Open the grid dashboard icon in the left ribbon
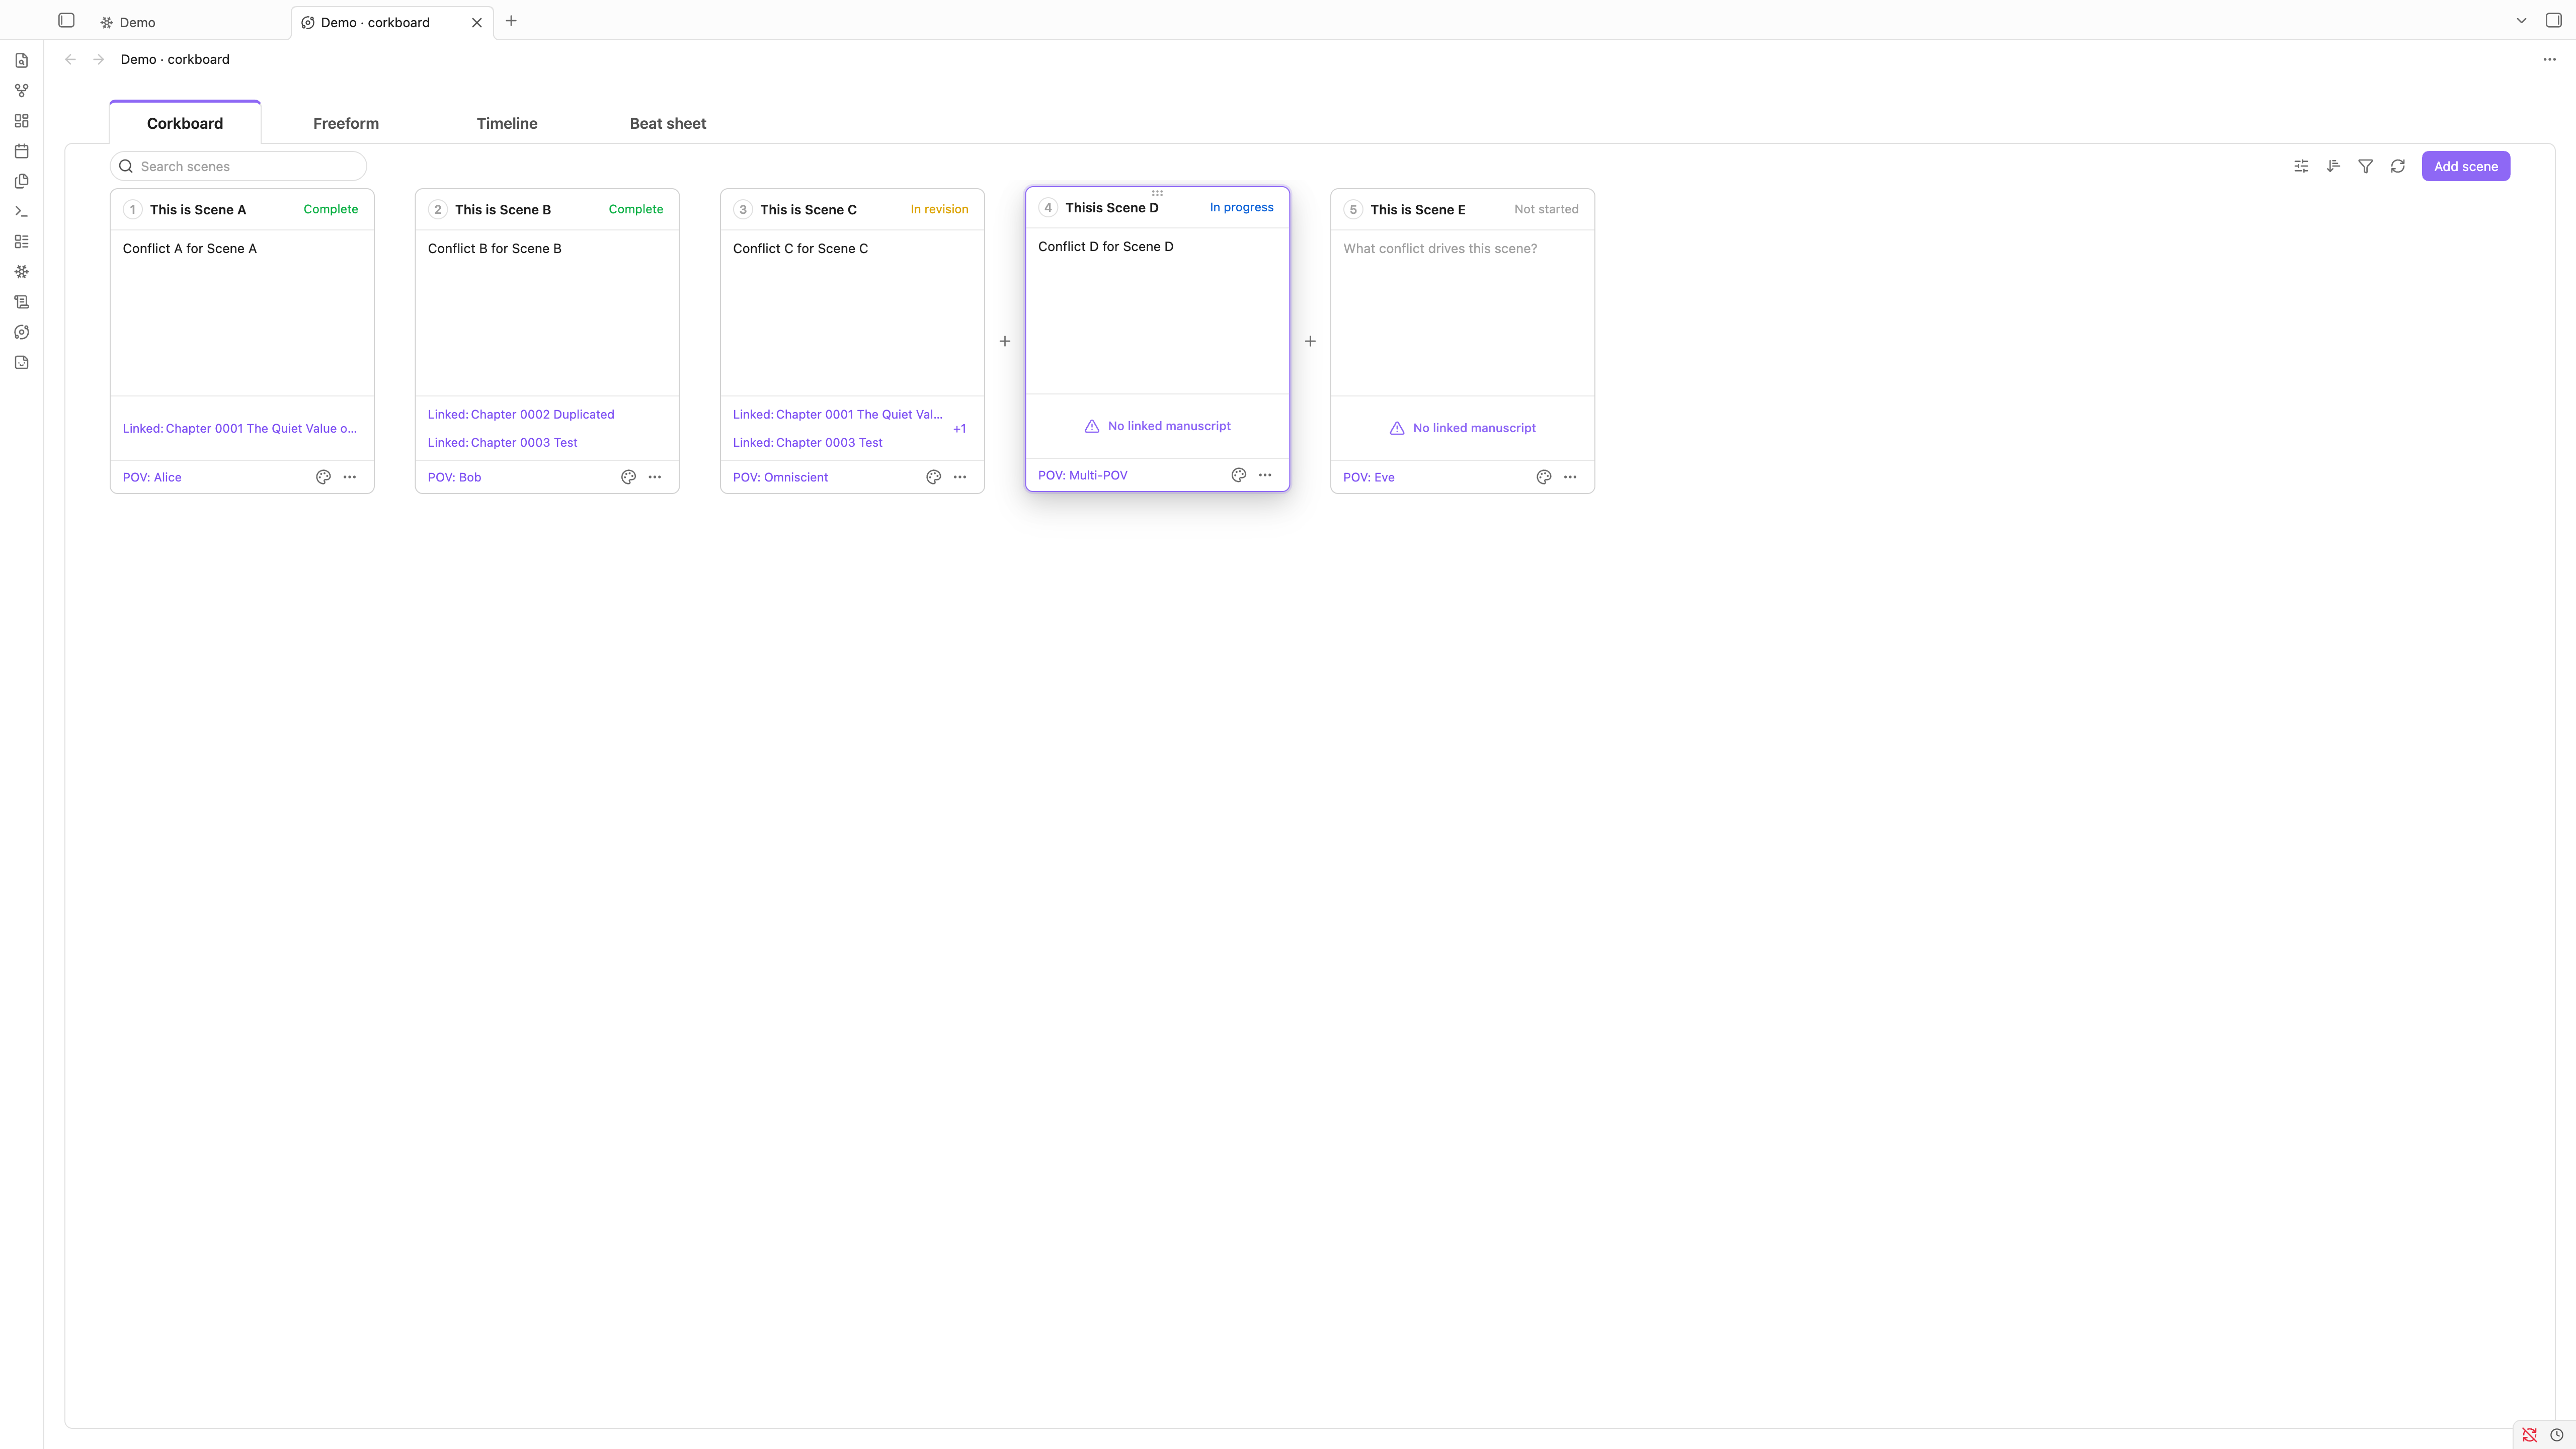Image resolution: width=2576 pixels, height=1449 pixels. point(21,121)
